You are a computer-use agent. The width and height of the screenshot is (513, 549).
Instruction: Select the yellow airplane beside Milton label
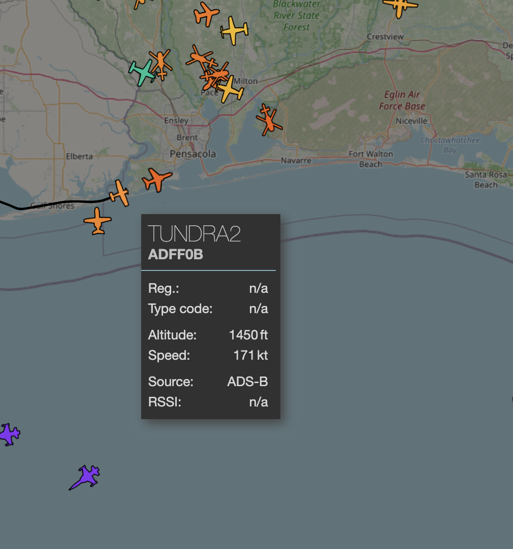pyautogui.click(x=230, y=89)
